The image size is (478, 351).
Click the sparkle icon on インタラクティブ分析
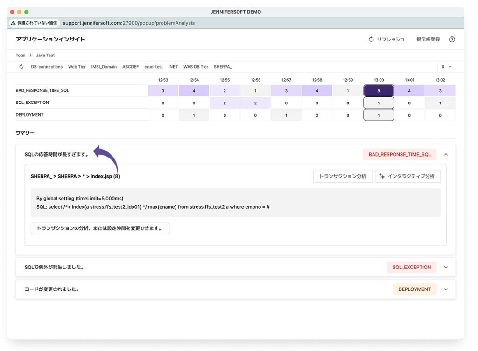coord(382,176)
